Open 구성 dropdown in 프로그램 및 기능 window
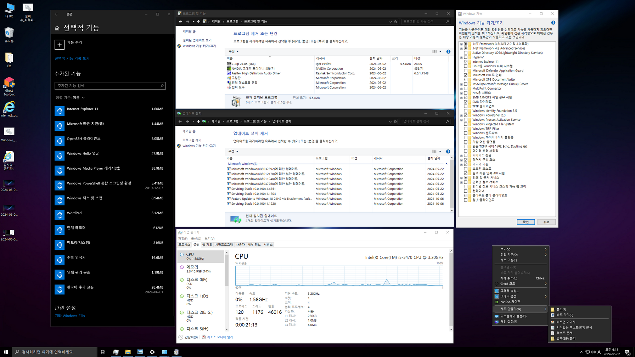635x357 pixels. (x=234, y=52)
